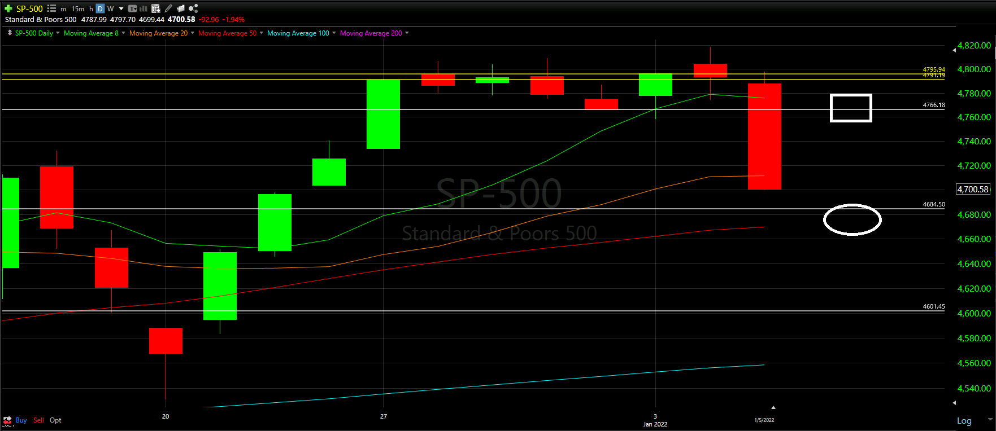Viewport: 996px width, 431px height.
Task: Click the up-down reorder arrows icon
Action: [10, 33]
